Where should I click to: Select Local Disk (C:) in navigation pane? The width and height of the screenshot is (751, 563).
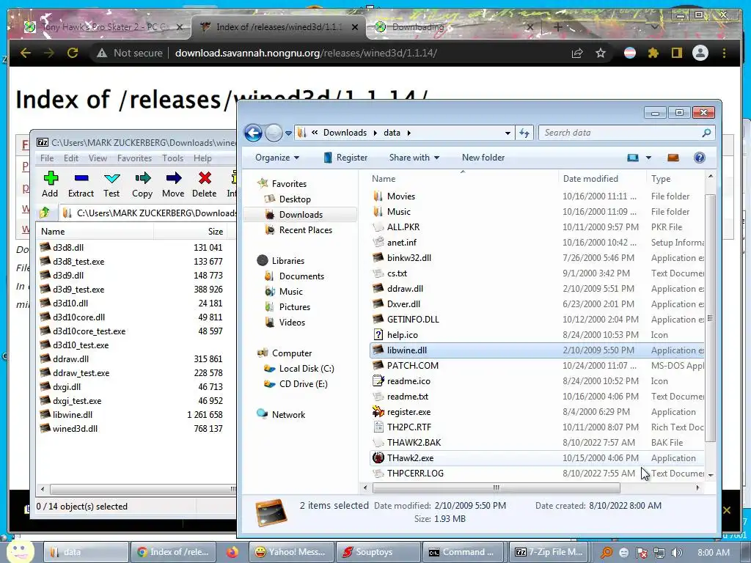click(306, 369)
